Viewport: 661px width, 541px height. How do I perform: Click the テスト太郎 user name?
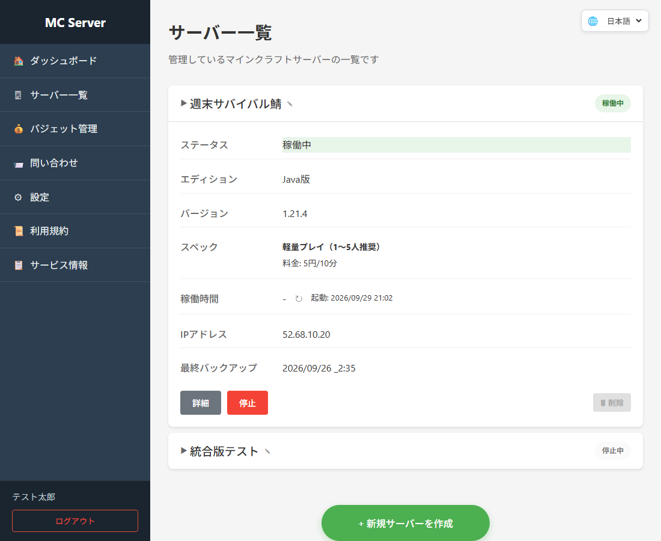34,497
